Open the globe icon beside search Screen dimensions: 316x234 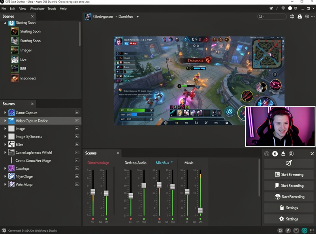click(x=292, y=17)
